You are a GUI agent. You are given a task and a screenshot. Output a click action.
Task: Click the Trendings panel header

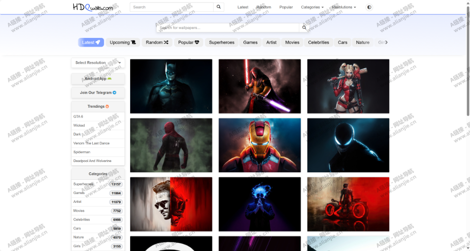(98, 107)
